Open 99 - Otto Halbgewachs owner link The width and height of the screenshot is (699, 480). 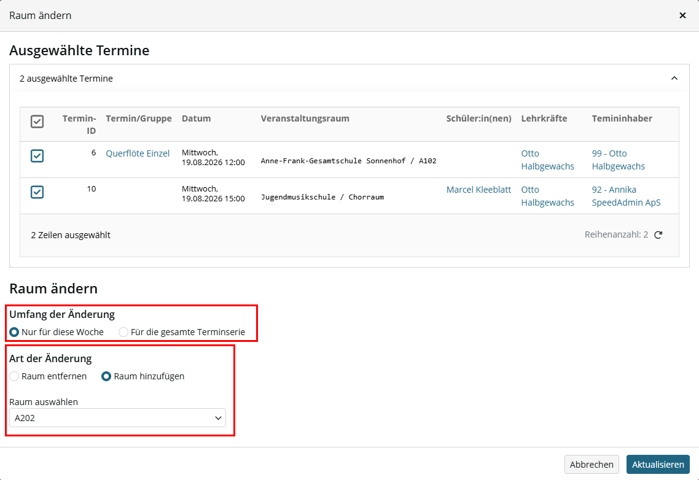coord(618,160)
